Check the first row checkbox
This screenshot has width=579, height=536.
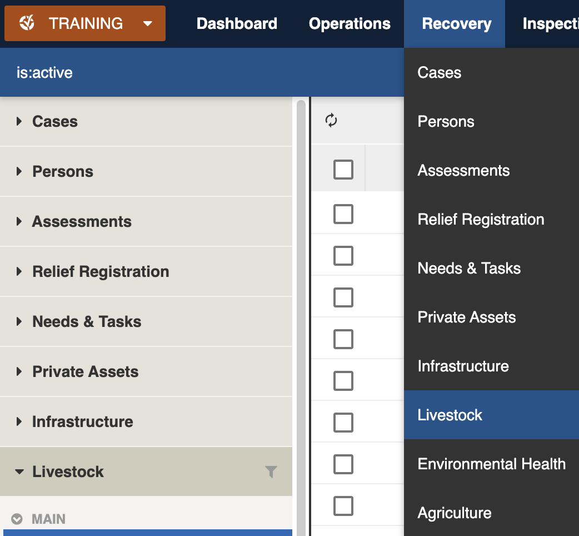point(343,214)
